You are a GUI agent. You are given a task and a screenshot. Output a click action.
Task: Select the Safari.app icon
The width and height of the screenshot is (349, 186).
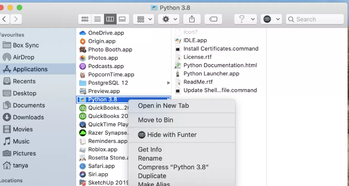click(82, 166)
